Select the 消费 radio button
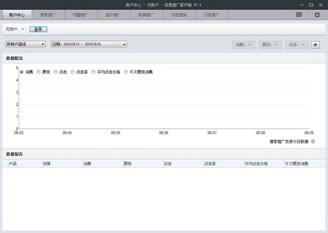The image size is (328, 233). [x=22, y=72]
